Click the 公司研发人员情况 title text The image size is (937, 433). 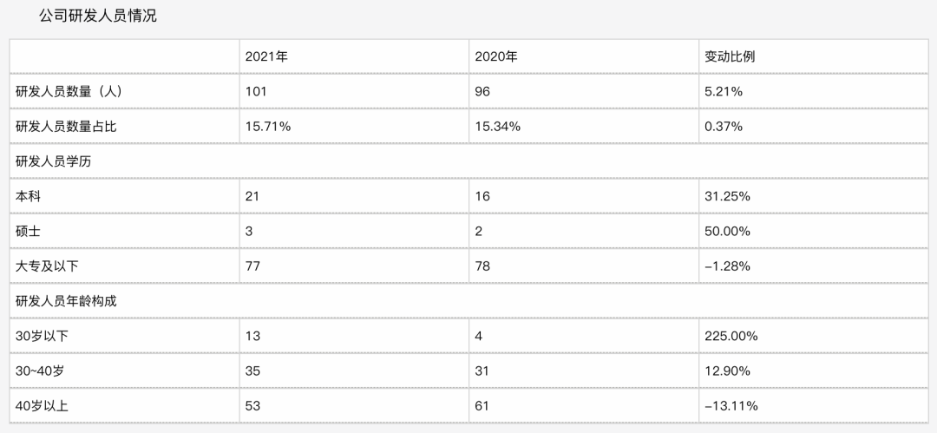(98, 16)
